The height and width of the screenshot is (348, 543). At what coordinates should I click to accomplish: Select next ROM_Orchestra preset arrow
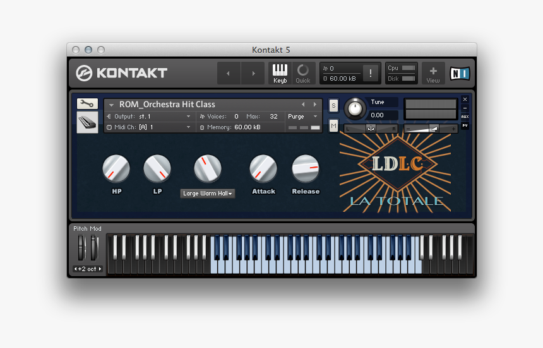coord(315,104)
